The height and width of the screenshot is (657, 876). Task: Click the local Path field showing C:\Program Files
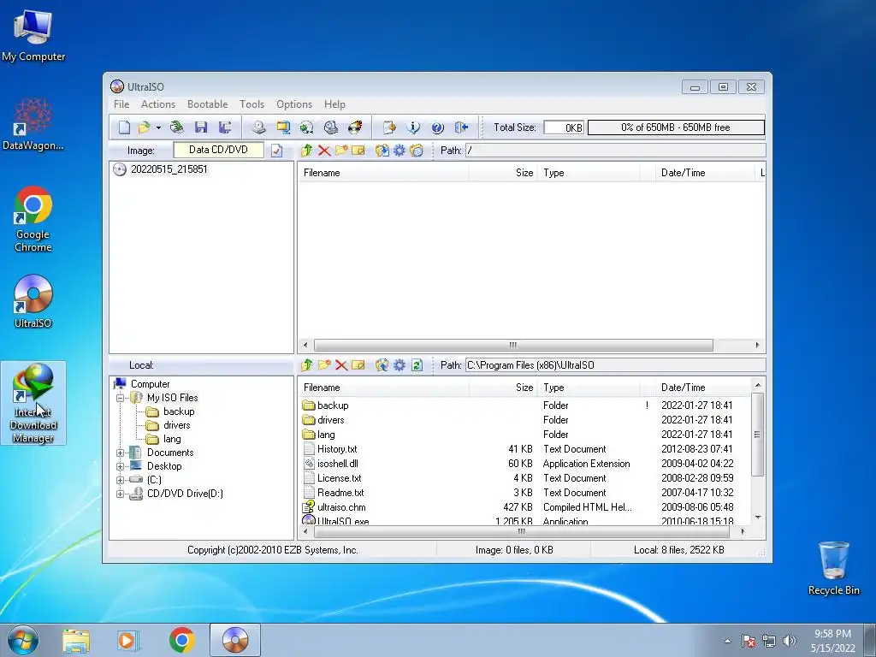(x=615, y=365)
